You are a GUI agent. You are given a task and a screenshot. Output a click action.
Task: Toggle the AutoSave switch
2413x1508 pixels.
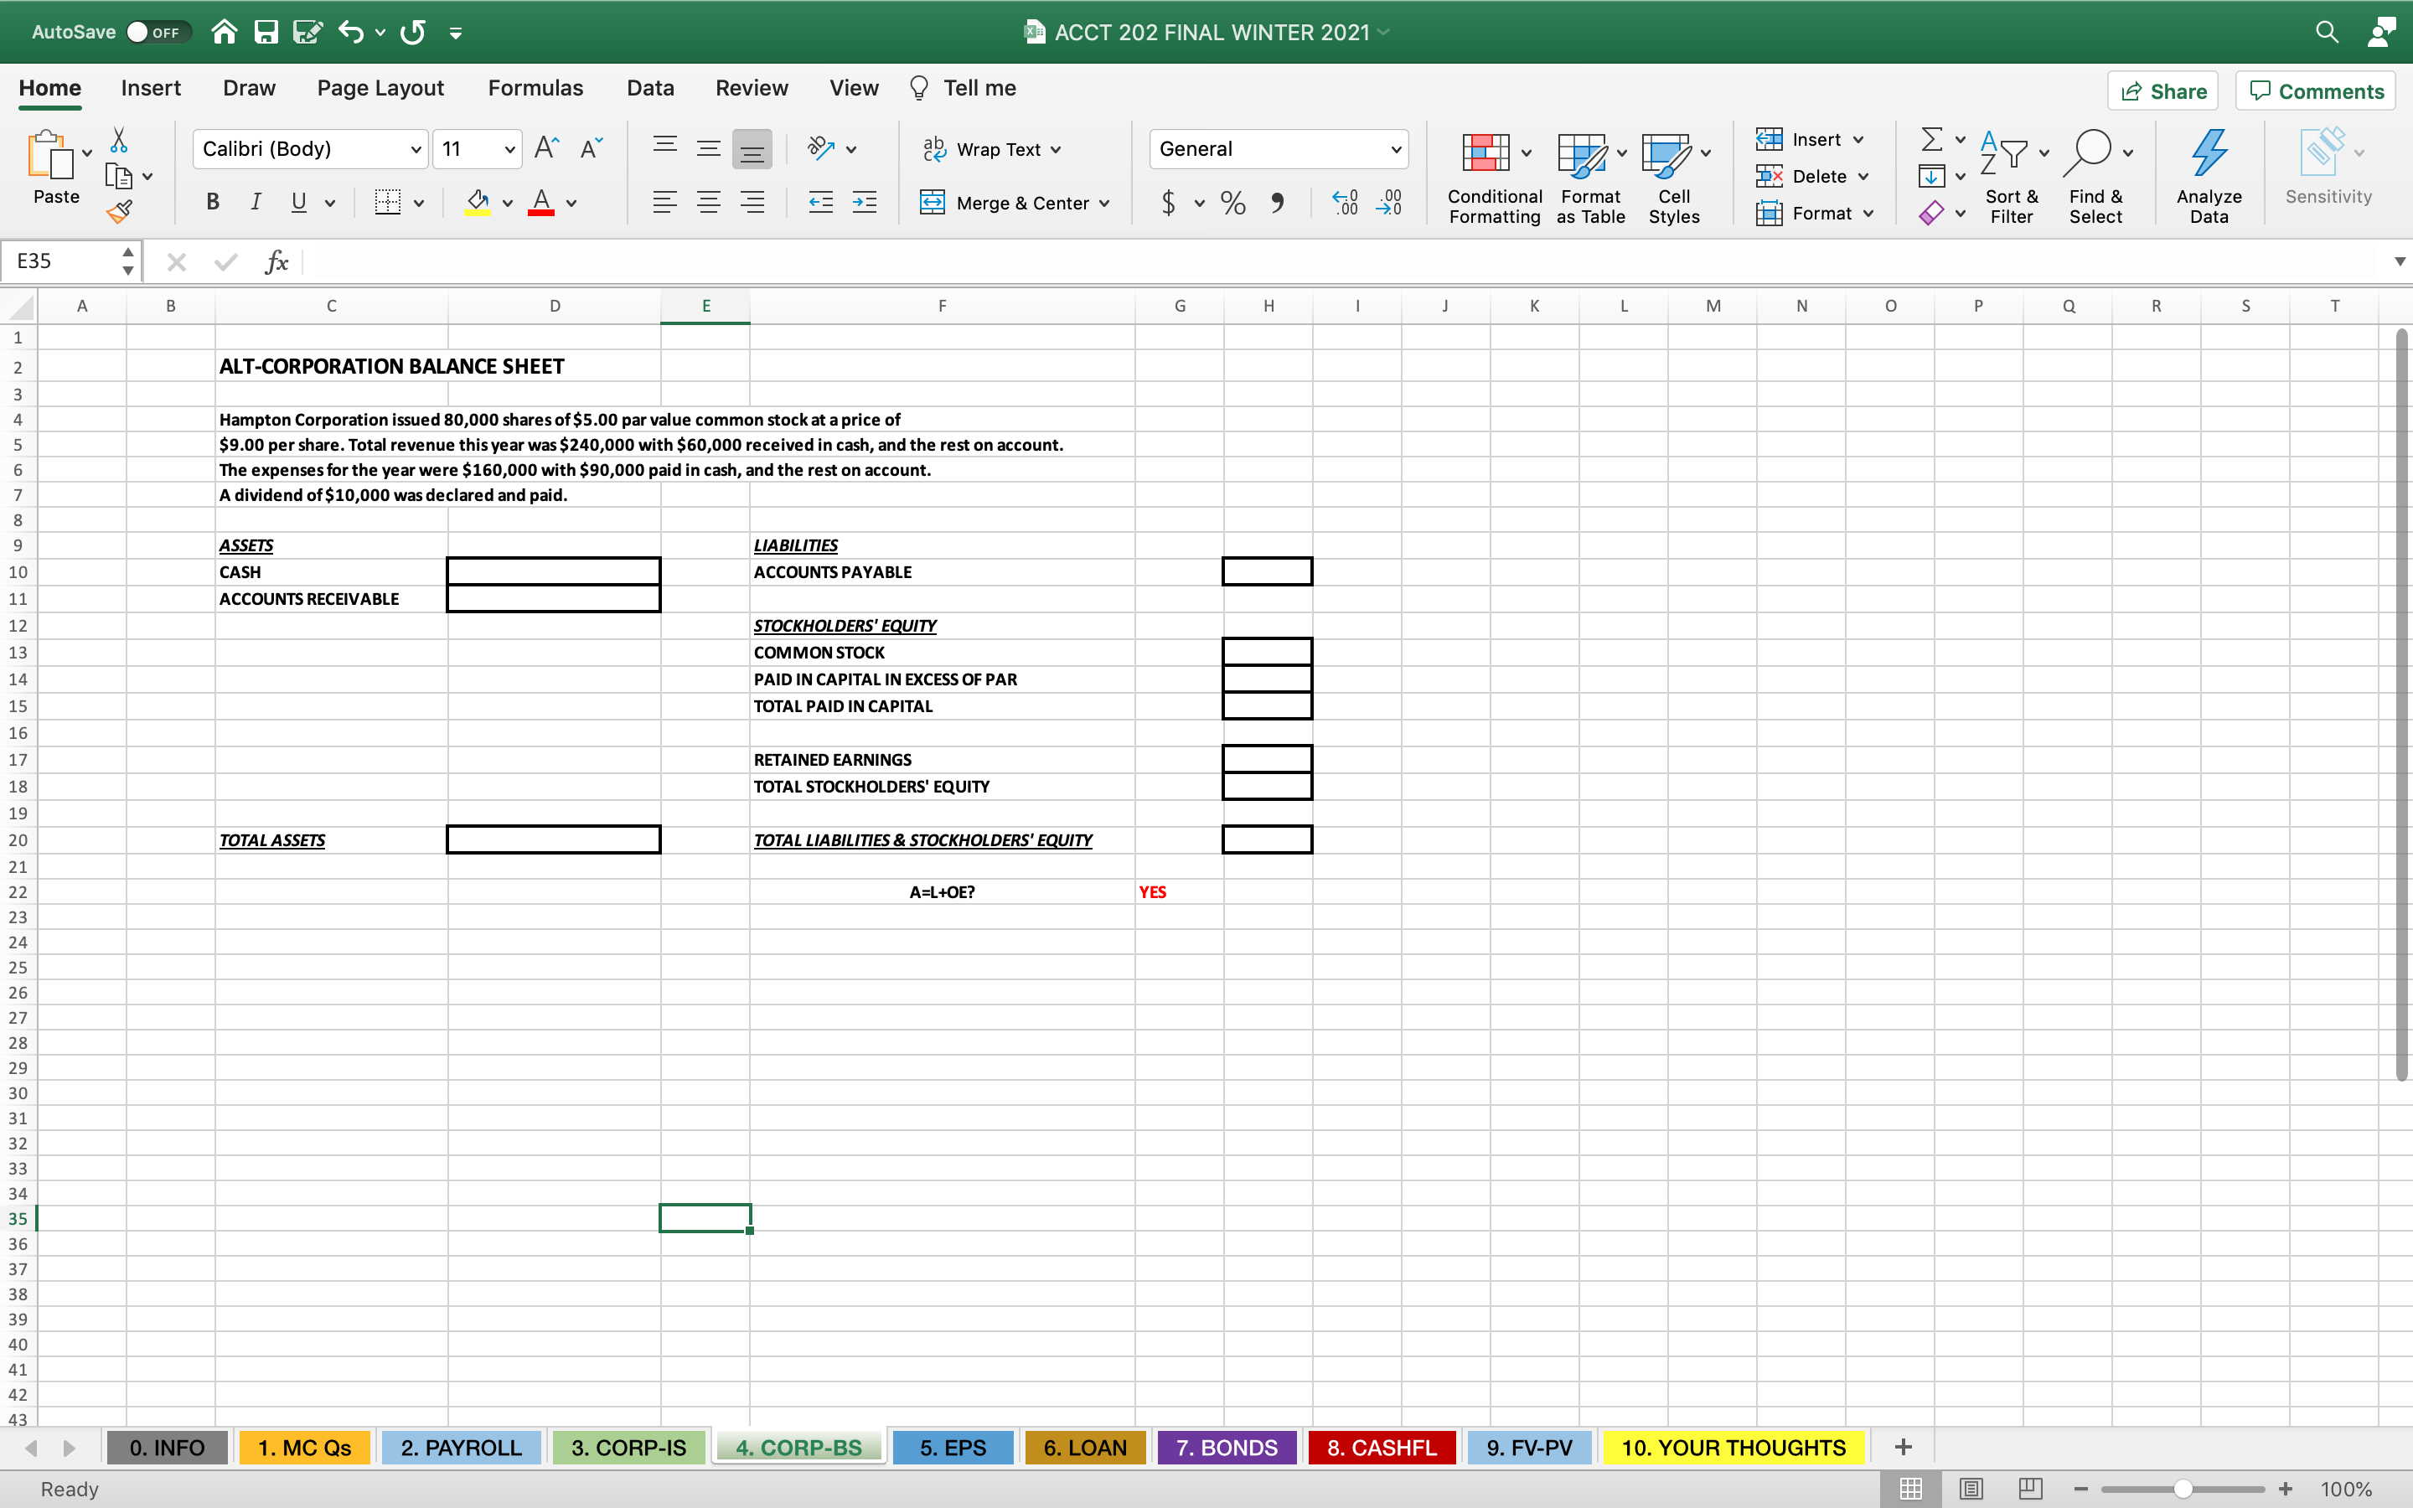tap(154, 32)
